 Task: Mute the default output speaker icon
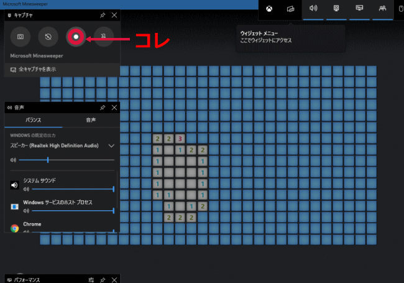tap(13, 160)
